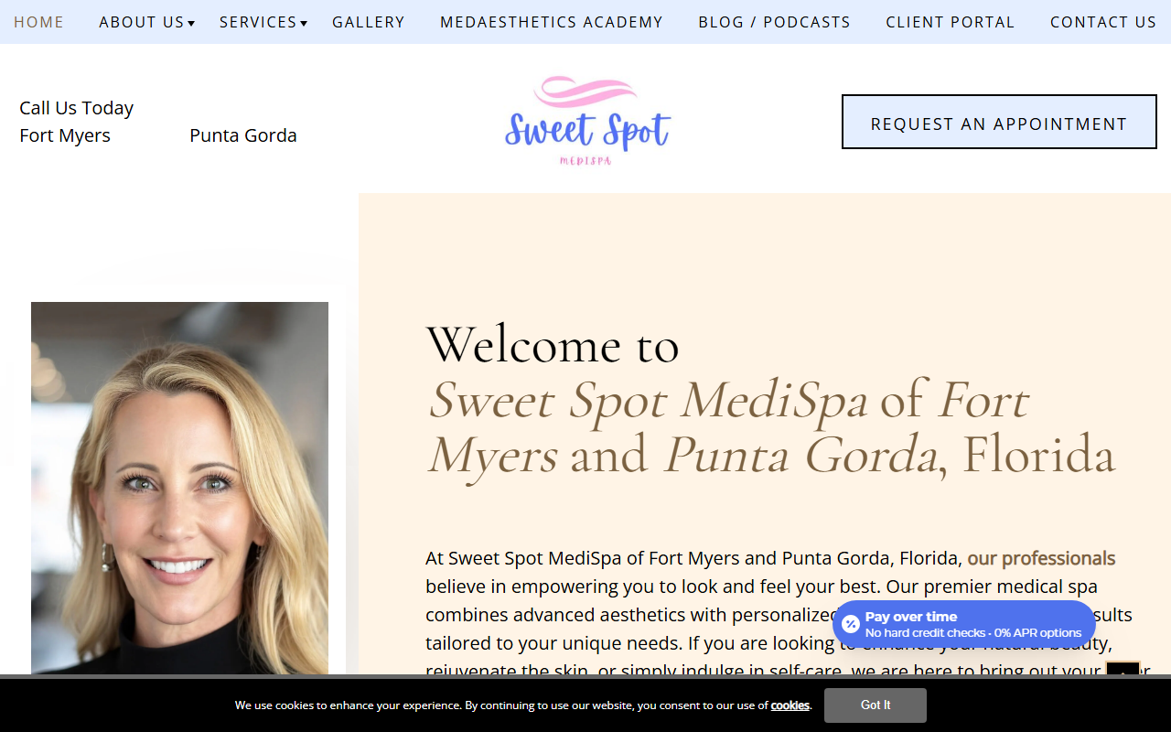The height and width of the screenshot is (732, 1171).
Task: Open Blog / Podcasts page
Action: pyautogui.click(x=774, y=22)
